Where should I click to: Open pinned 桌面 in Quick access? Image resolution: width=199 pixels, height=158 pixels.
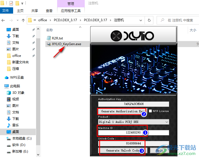(16, 30)
